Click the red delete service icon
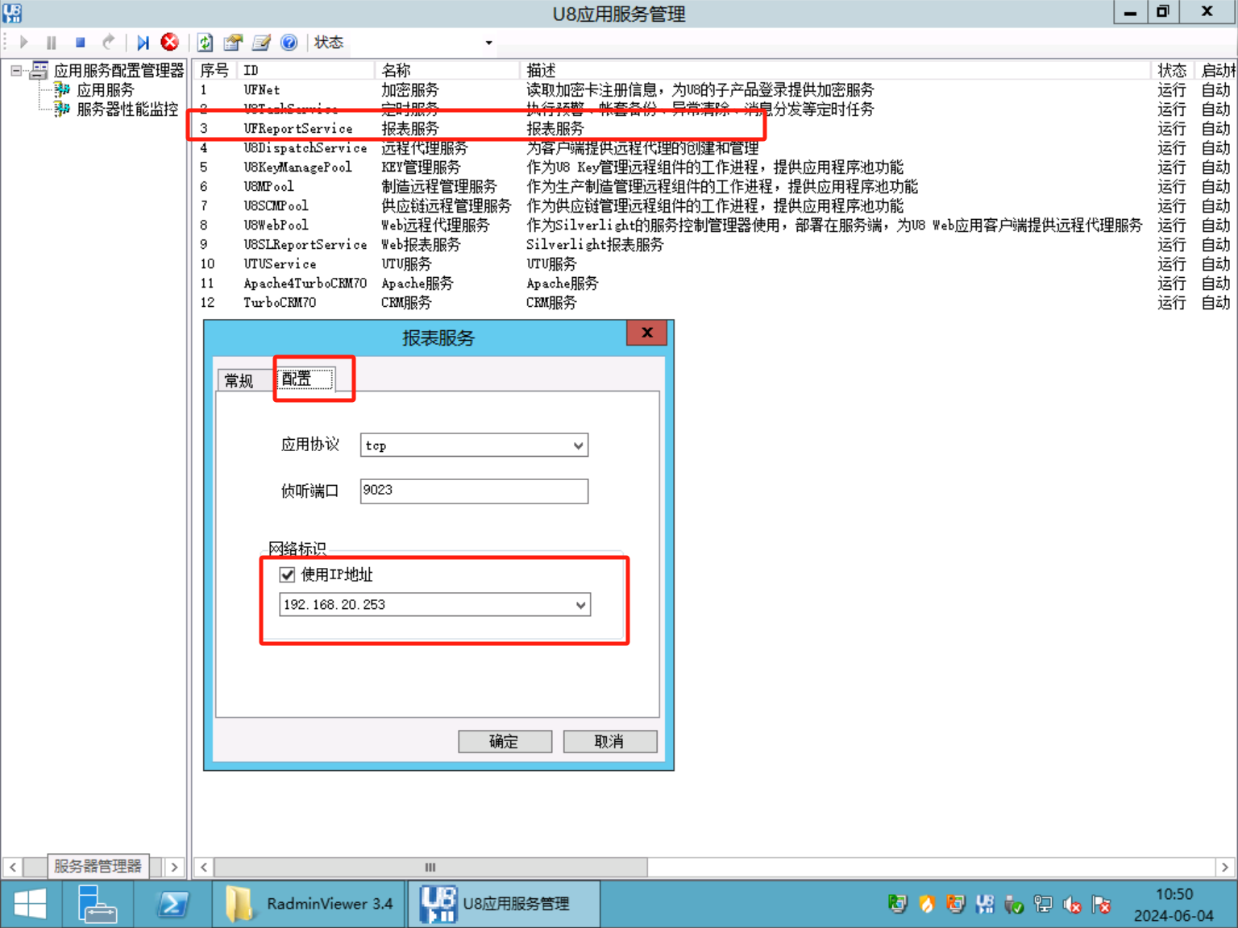1238x928 pixels. [x=169, y=43]
